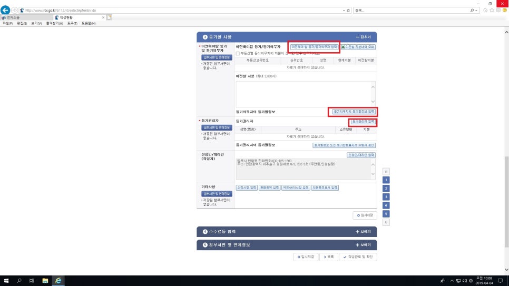509x286 pixels.
Task: Click 신탁사항 입력 button
Action: [x=247, y=188]
